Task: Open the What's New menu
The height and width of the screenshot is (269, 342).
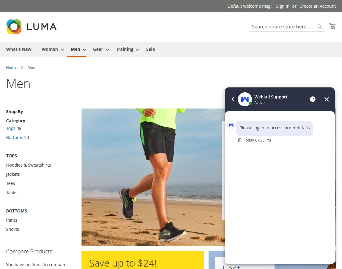Action: 19,49
